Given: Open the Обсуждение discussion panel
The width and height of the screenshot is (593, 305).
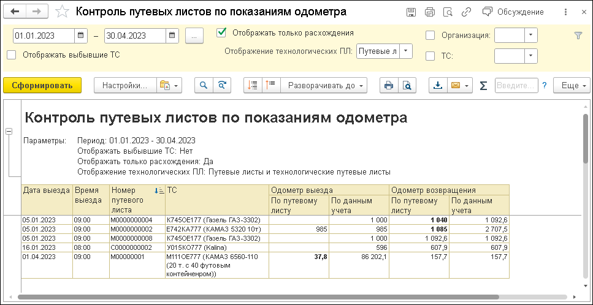Looking at the screenshot, I should tap(513, 12).
